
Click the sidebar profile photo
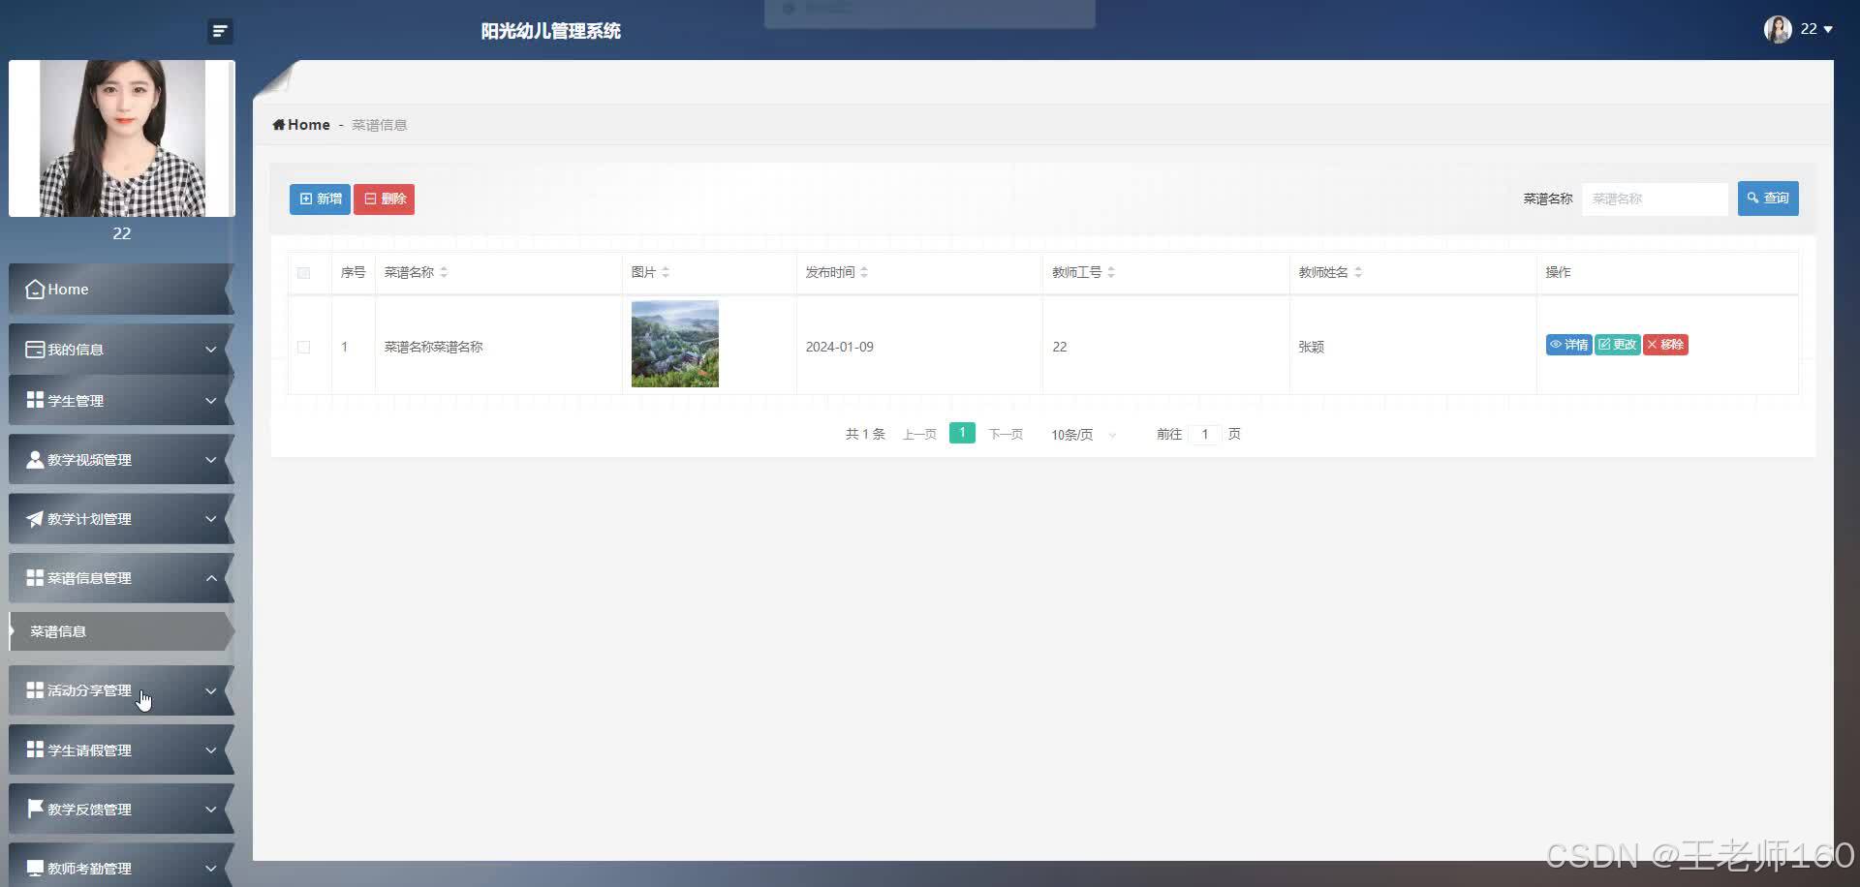click(x=122, y=138)
